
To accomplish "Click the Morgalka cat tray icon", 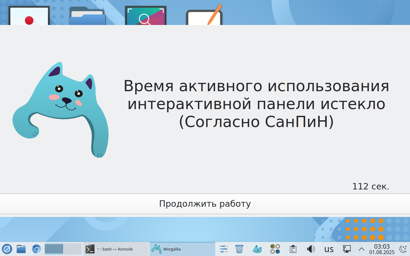I will pos(257,249).
